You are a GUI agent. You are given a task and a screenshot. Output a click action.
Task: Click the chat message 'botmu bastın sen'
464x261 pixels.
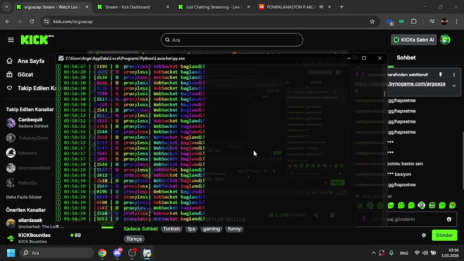[x=405, y=163]
